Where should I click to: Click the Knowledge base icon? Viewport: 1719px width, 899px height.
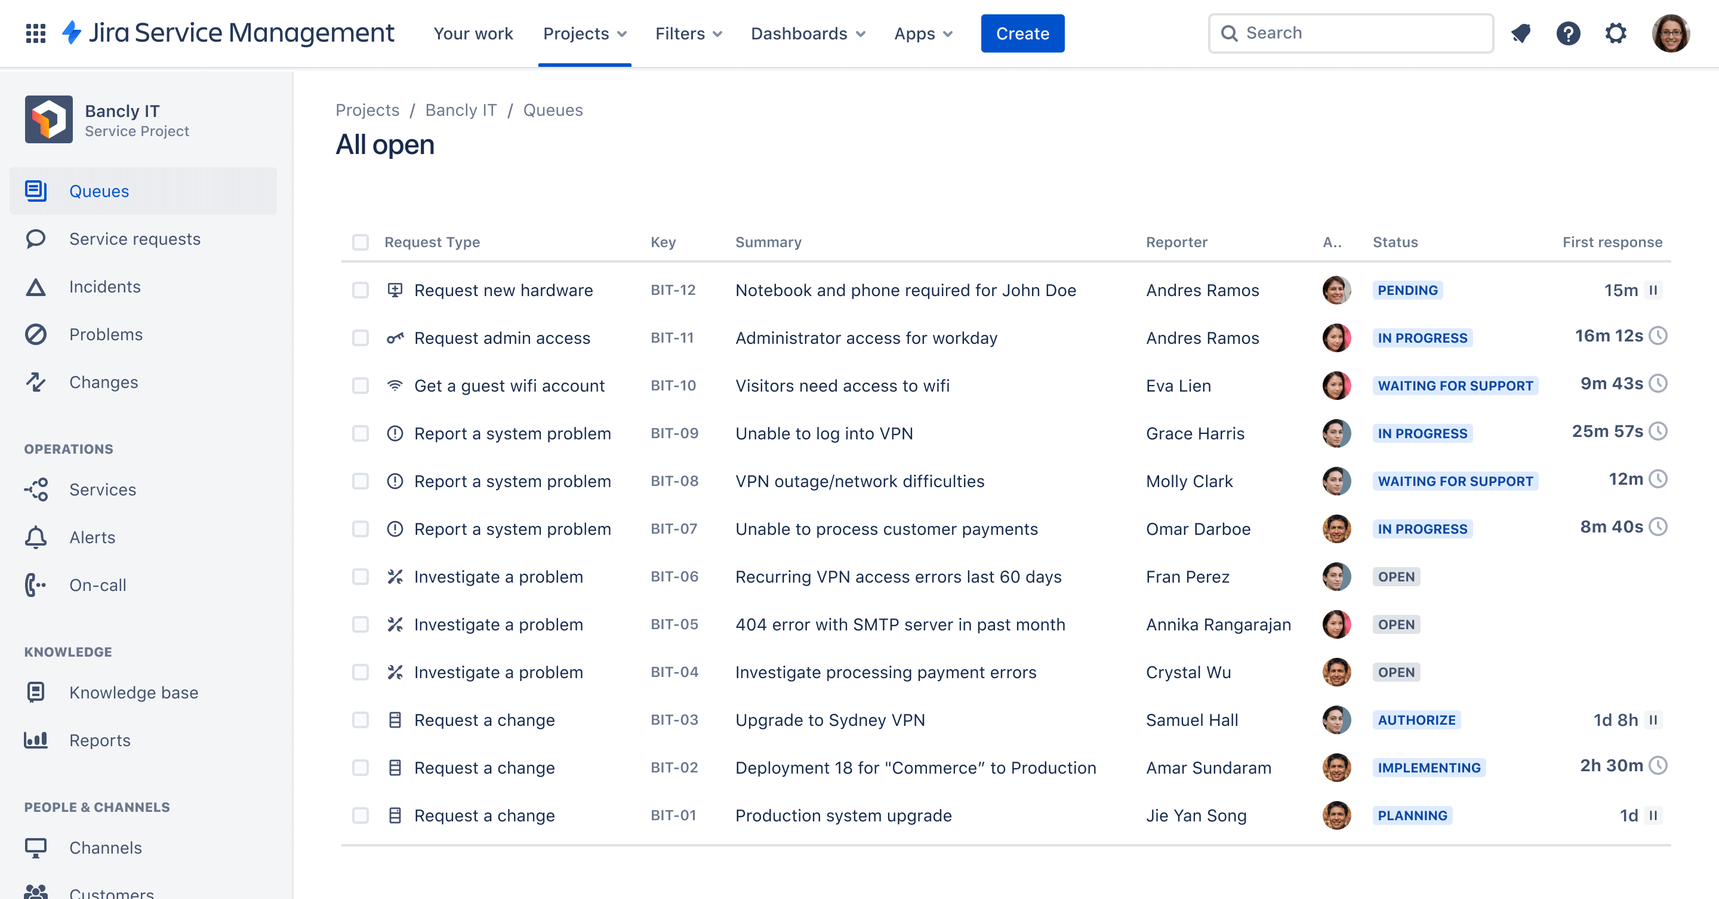[36, 692]
